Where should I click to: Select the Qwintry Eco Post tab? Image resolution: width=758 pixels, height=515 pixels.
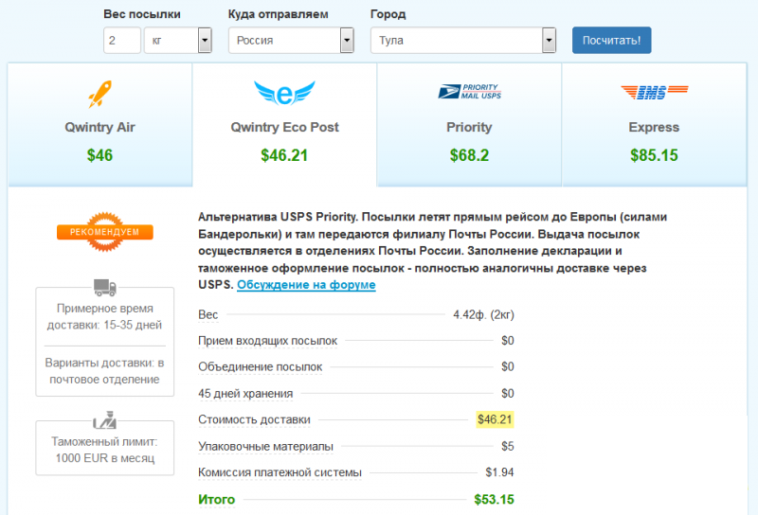click(285, 125)
